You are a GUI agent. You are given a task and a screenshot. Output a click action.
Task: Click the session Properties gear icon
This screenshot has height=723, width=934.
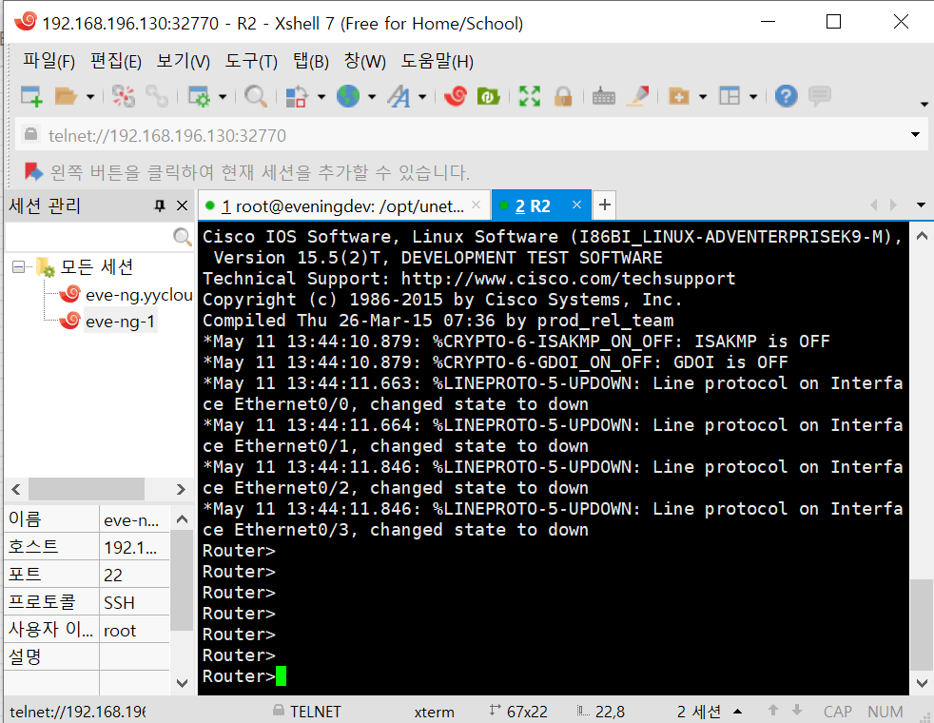[x=199, y=96]
